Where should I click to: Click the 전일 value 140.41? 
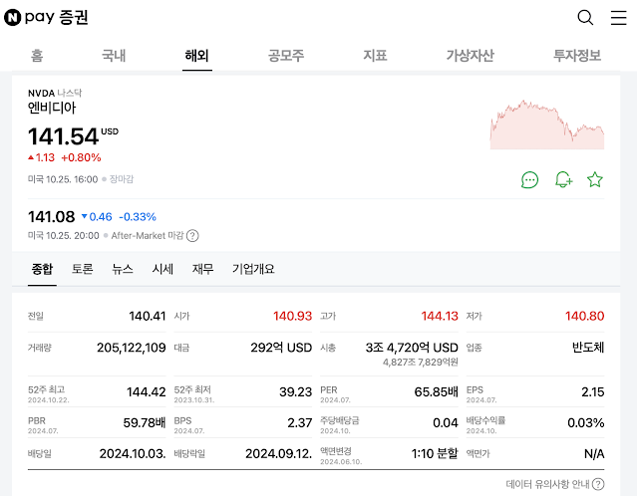148,316
